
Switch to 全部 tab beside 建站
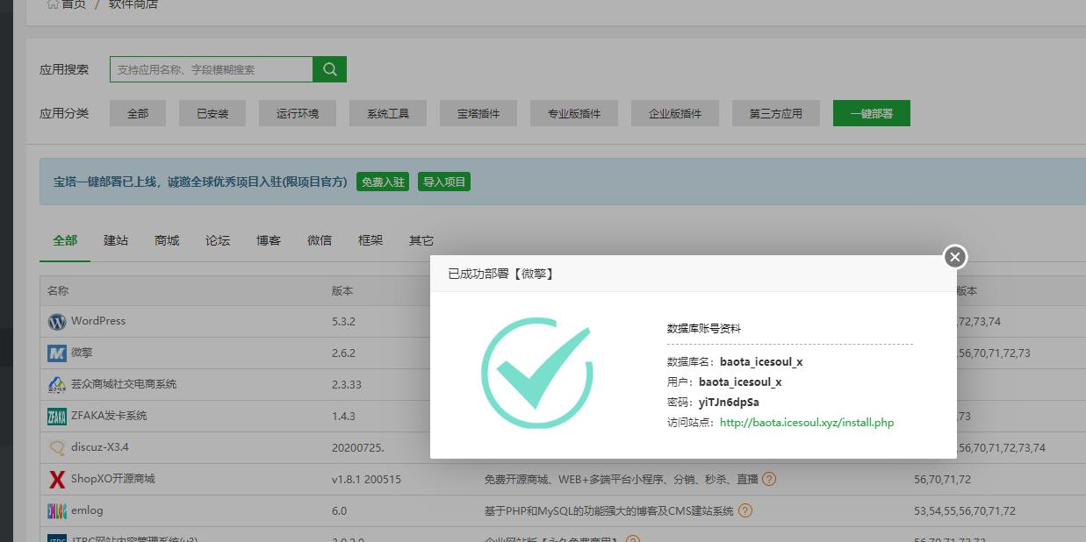tap(65, 240)
